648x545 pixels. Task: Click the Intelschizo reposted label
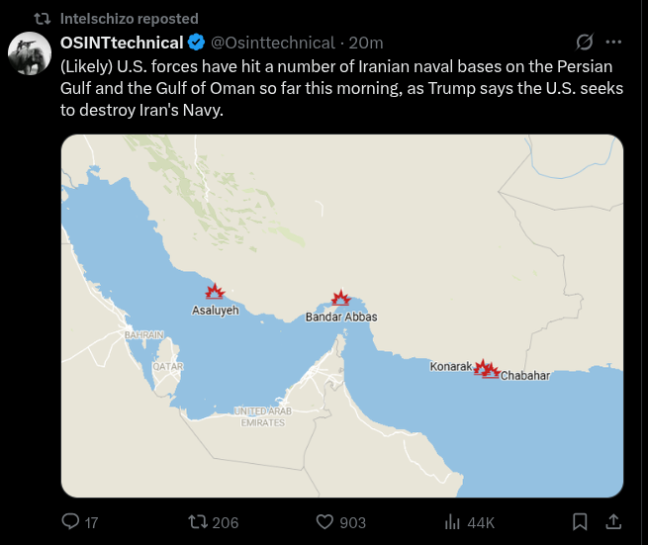pos(129,18)
